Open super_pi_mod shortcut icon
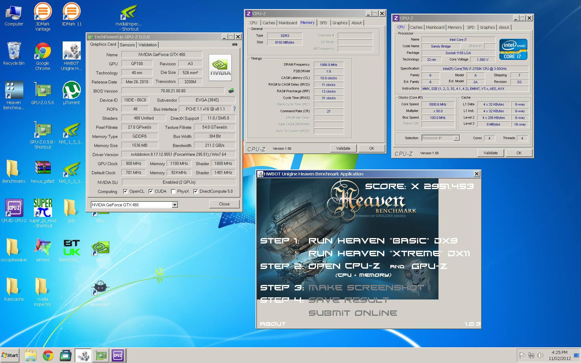This screenshot has width=581, height=363. click(x=43, y=214)
